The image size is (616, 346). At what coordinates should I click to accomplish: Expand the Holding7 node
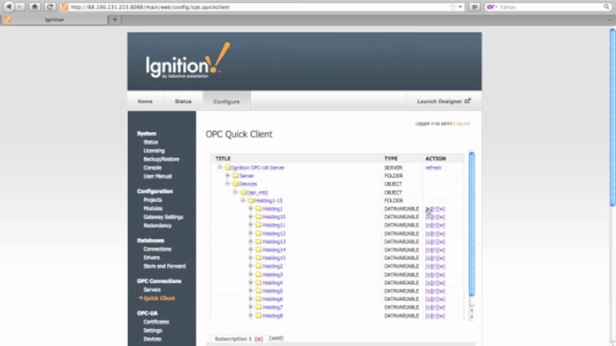coord(250,307)
